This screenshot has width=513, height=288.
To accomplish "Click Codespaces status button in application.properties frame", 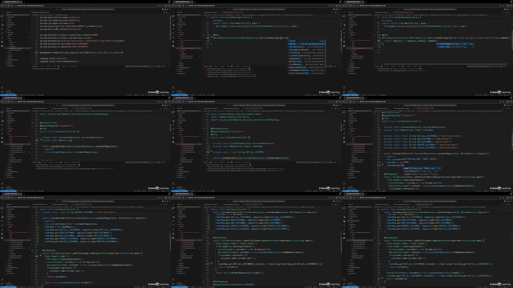I will coord(8,95).
